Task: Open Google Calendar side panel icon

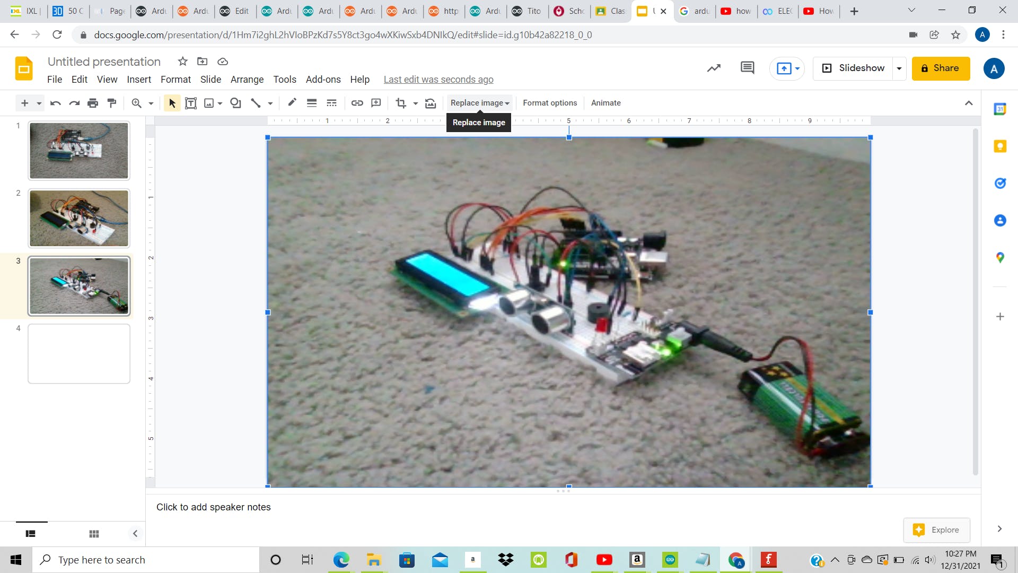Action: pos(1000,109)
